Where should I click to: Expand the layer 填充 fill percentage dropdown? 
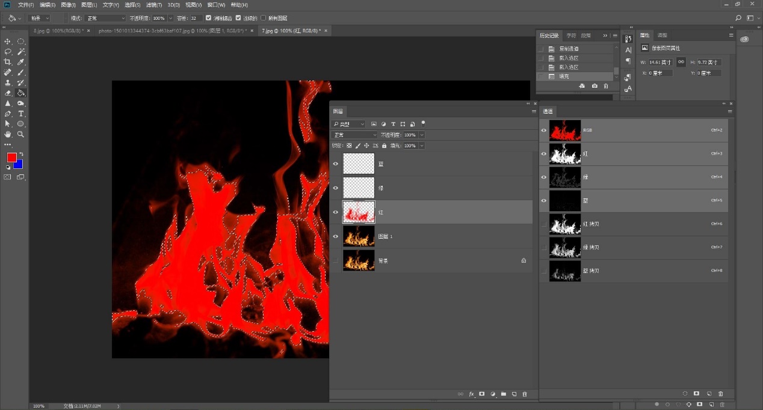tap(421, 145)
